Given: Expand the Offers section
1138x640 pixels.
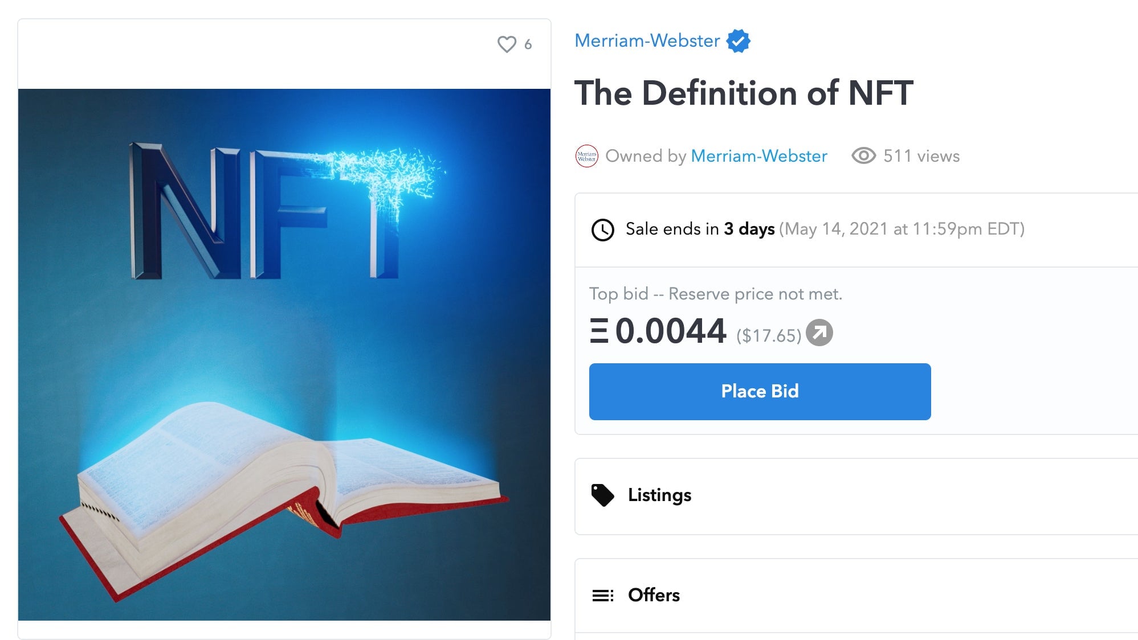Looking at the screenshot, I should tap(654, 596).
